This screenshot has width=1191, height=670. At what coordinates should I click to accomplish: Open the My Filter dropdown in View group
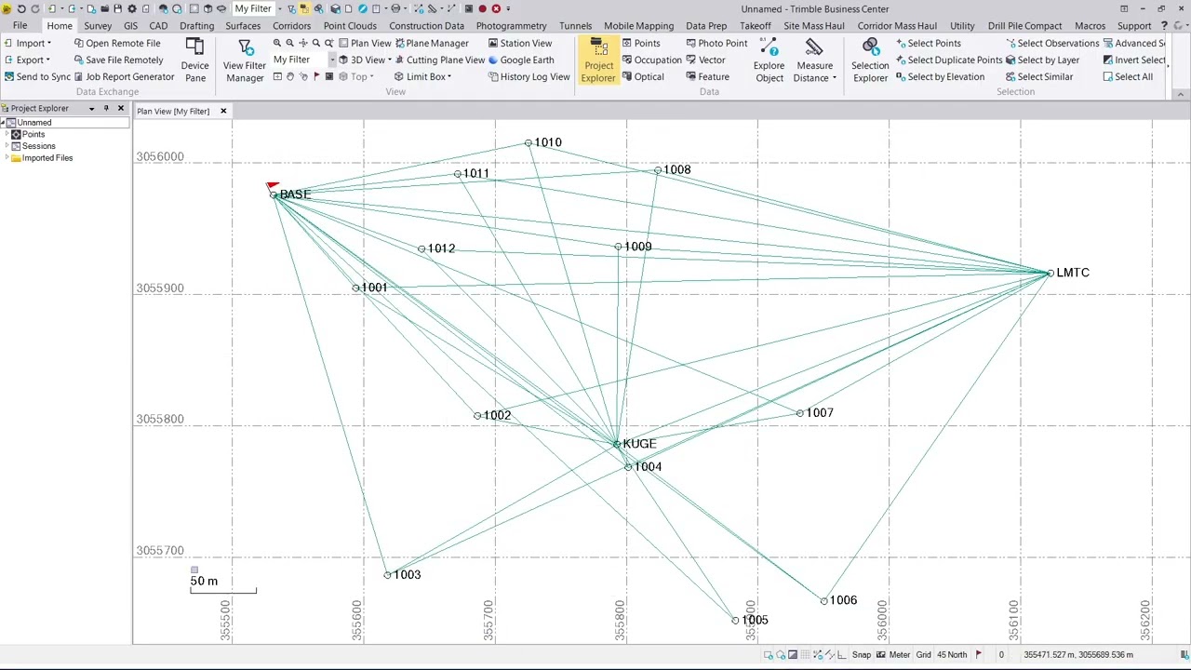(332, 60)
